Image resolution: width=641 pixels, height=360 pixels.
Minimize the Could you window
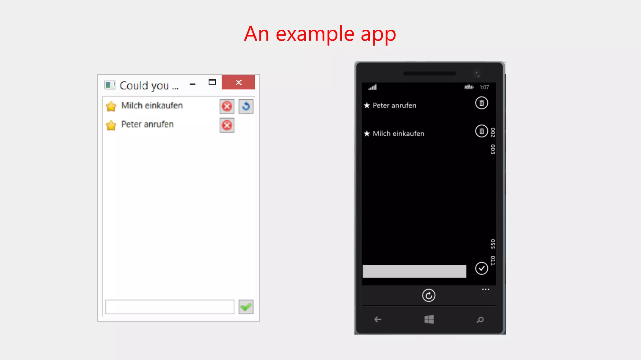[x=192, y=84]
